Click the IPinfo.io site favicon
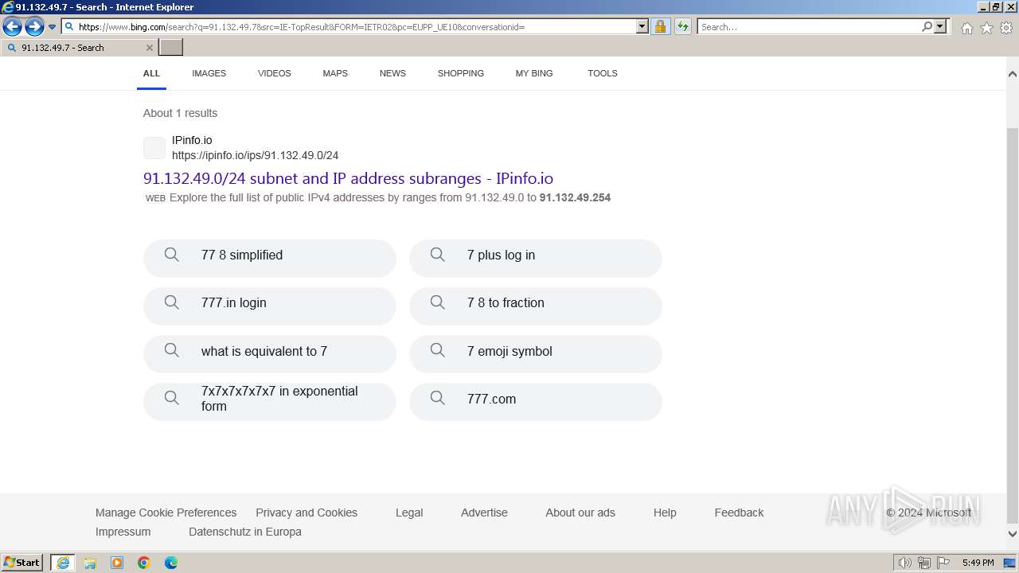This screenshot has width=1019, height=573. [x=154, y=148]
